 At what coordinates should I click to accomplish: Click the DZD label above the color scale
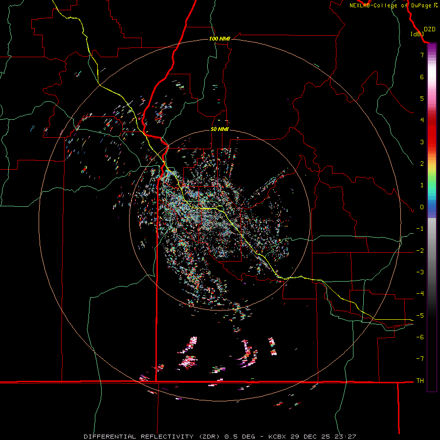point(430,29)
